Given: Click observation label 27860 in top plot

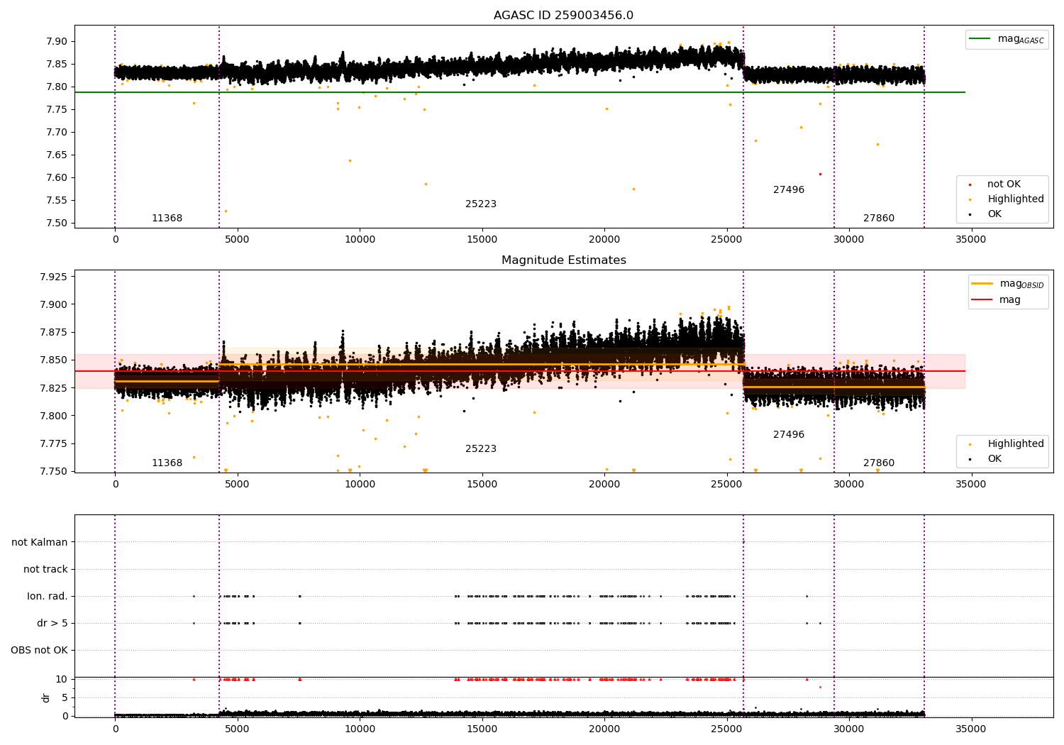Looking at the screenshot, I should click(x=879, y=219).
